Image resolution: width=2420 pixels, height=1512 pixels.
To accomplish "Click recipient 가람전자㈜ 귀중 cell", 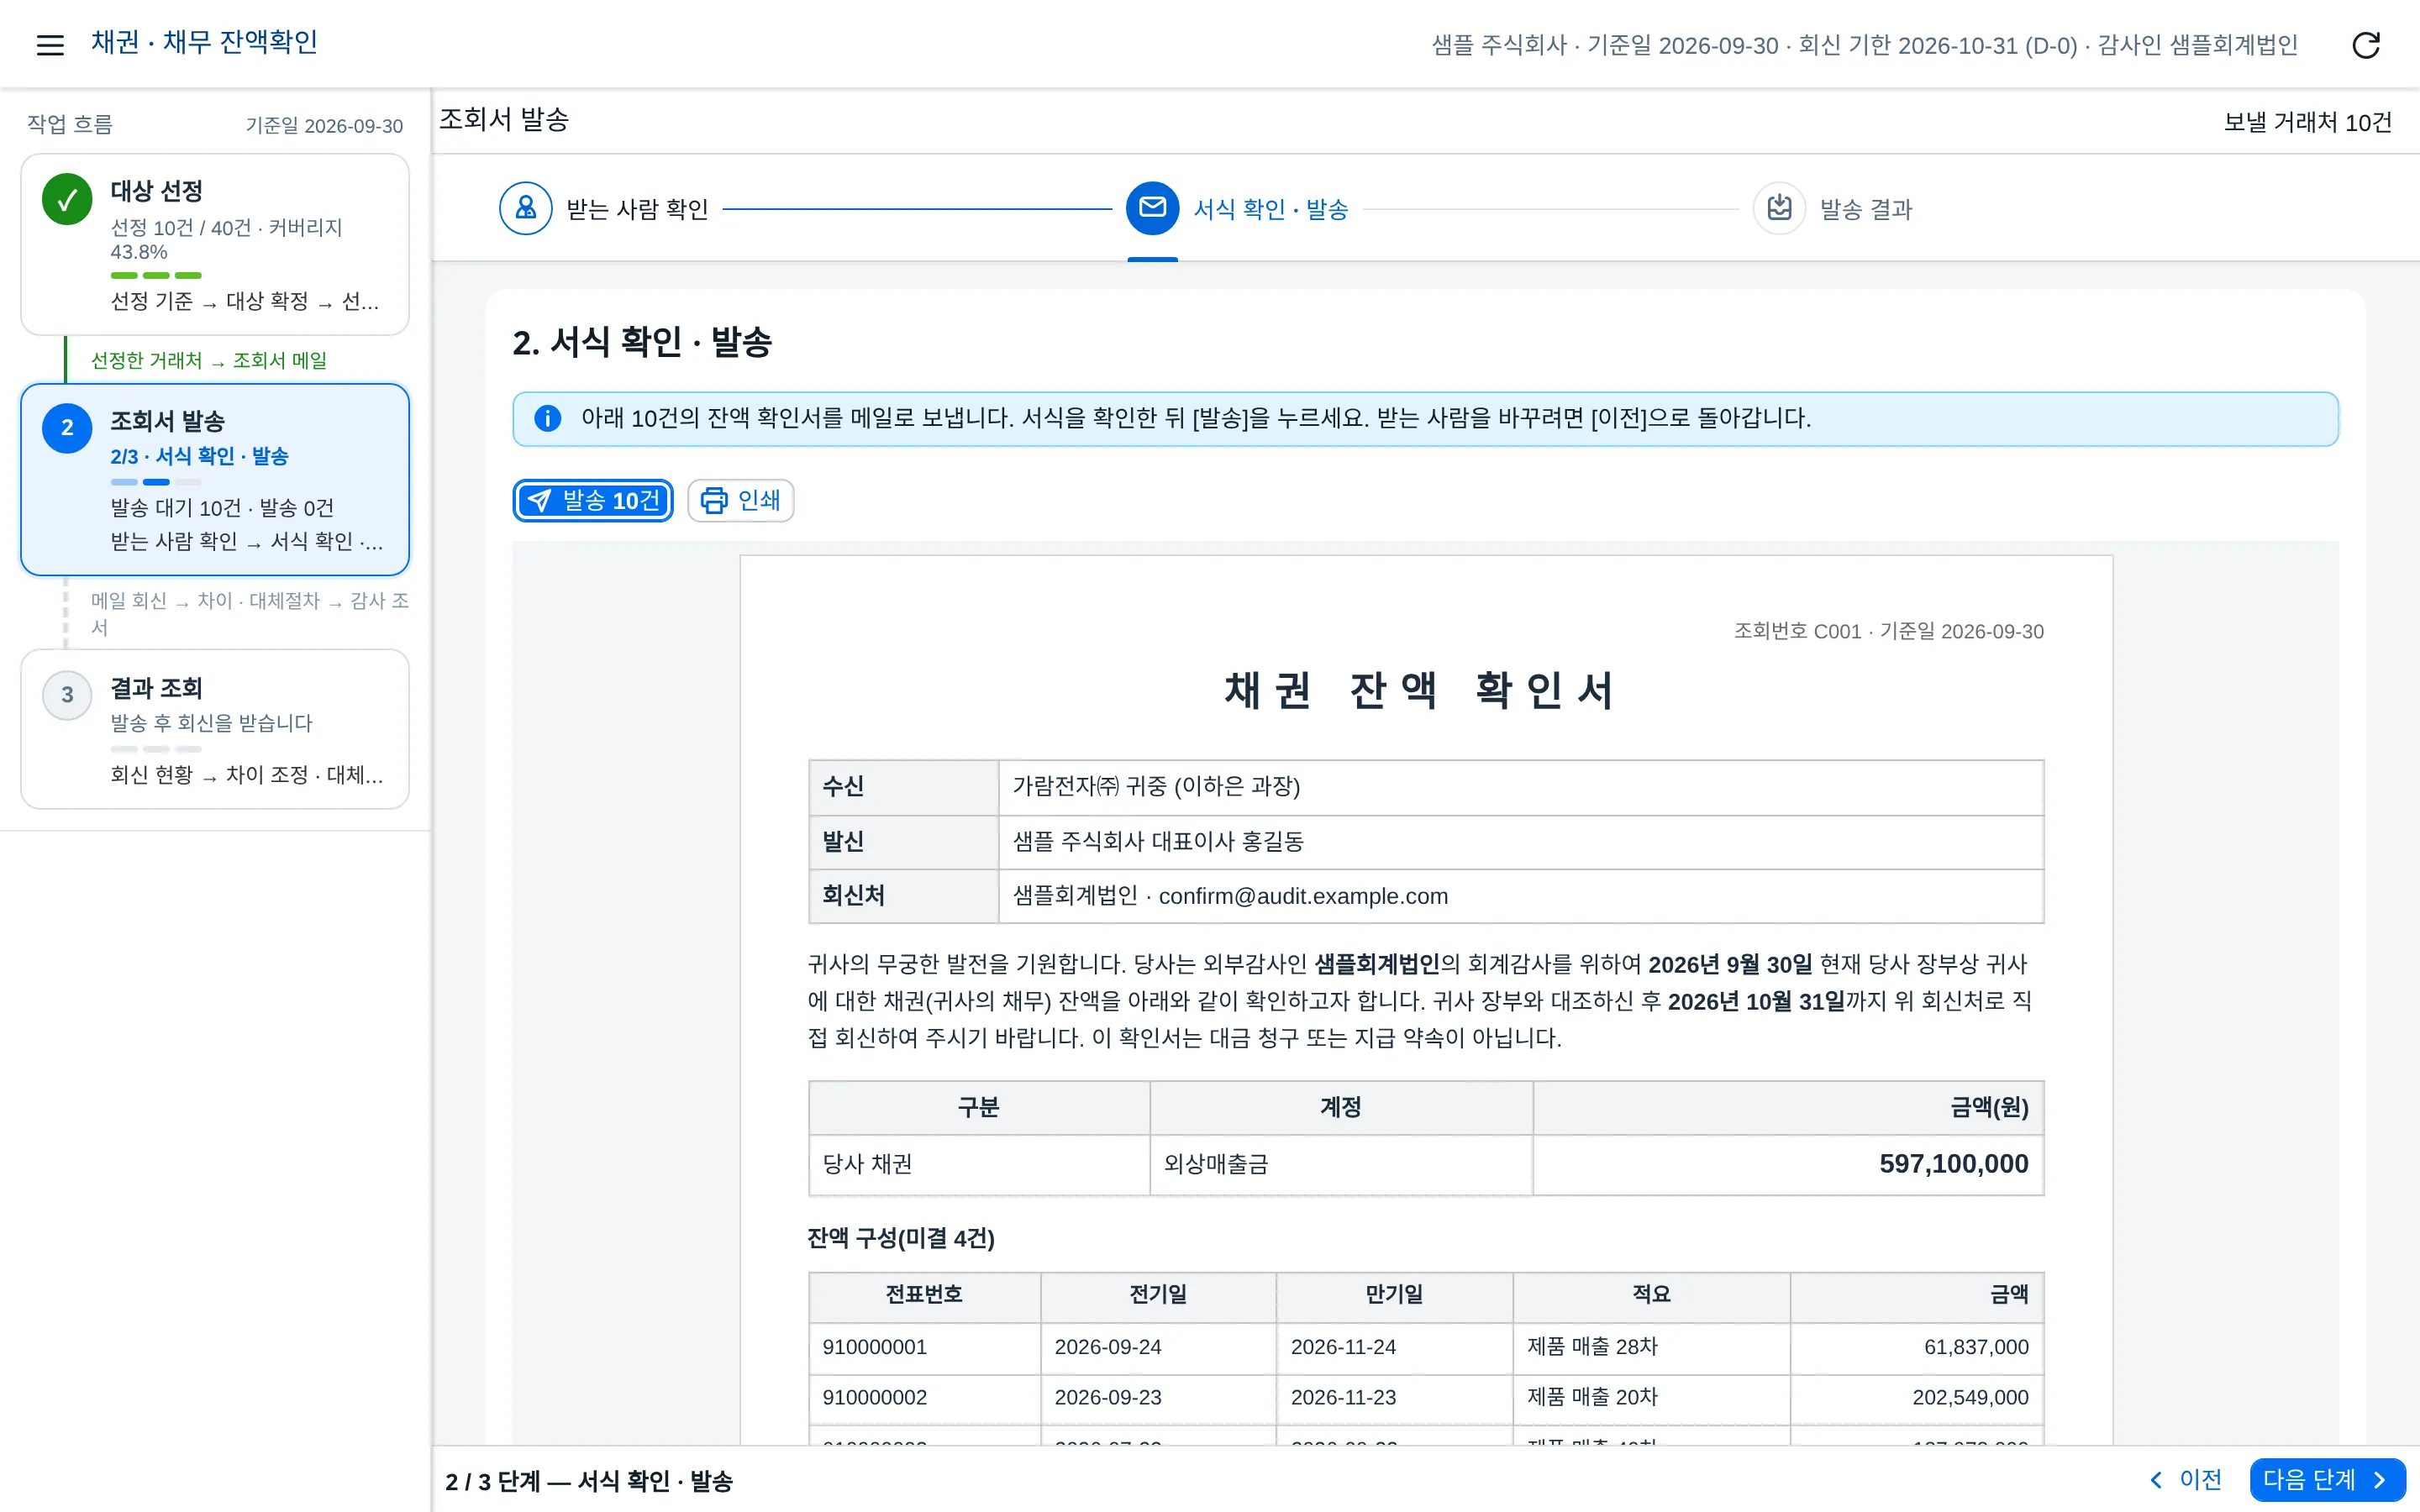I will pos(1520,786).
